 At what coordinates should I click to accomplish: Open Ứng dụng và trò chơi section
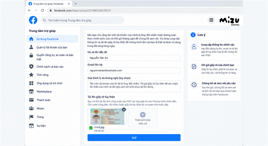pos(49,83)
